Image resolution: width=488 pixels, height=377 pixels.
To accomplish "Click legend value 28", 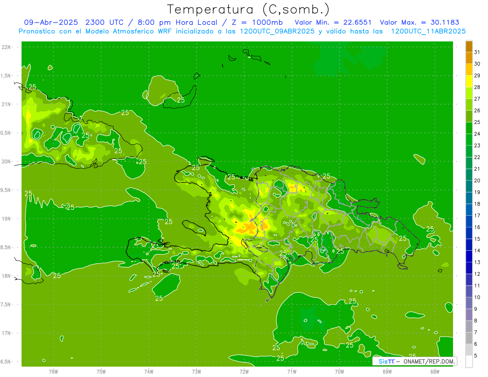I will tap(477, 87).
